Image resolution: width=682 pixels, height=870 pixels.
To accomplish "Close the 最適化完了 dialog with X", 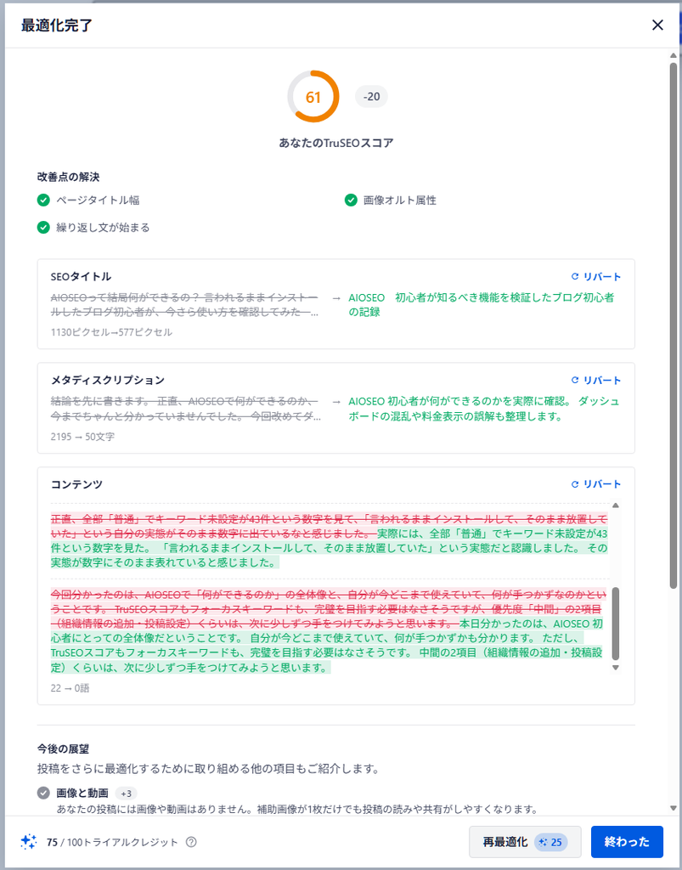I will tap(657, 25).
